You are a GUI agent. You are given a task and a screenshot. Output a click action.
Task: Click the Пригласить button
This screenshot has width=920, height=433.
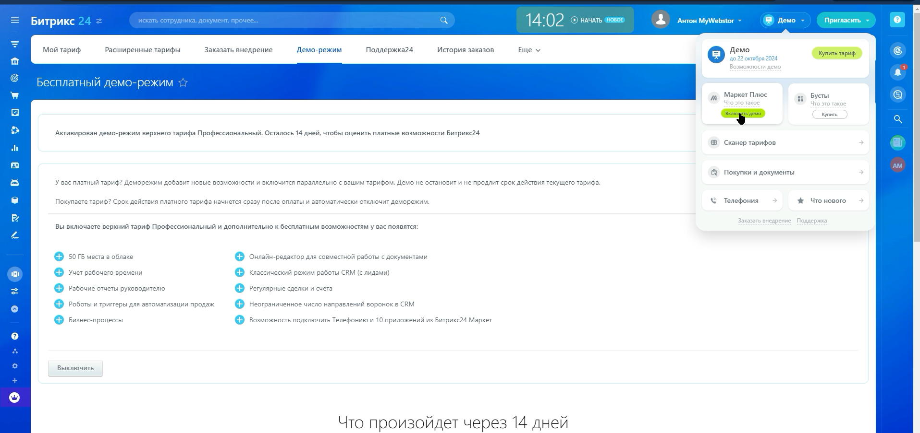point(842,20)
